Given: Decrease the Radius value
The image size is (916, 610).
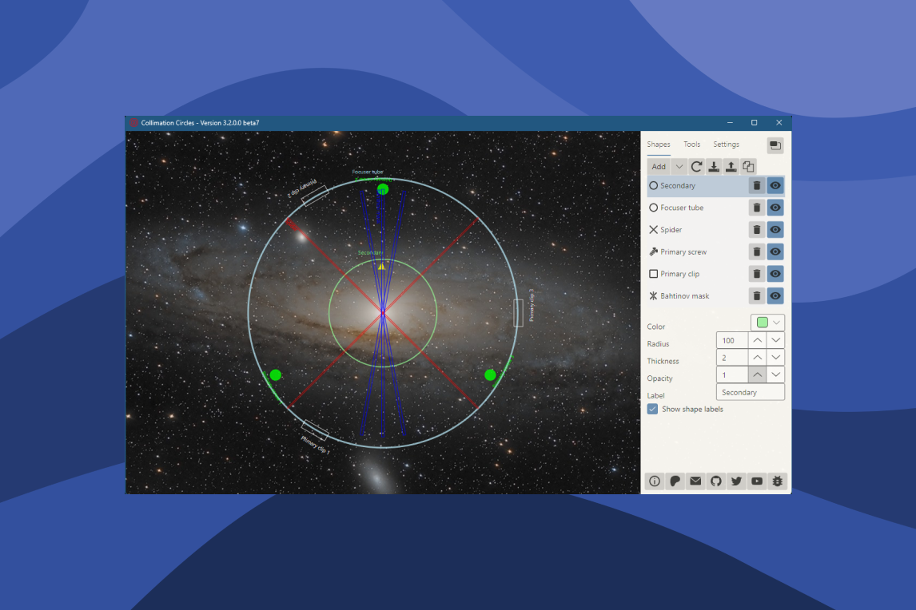Looking at the screenshot, I should click(775, 340).
